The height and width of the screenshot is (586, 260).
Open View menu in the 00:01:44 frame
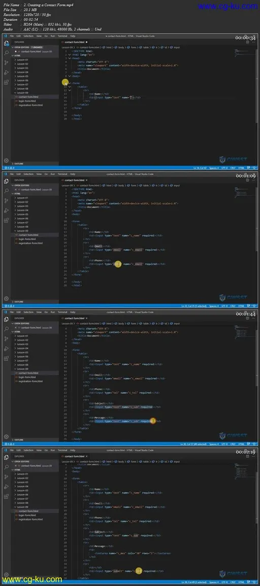39,312
